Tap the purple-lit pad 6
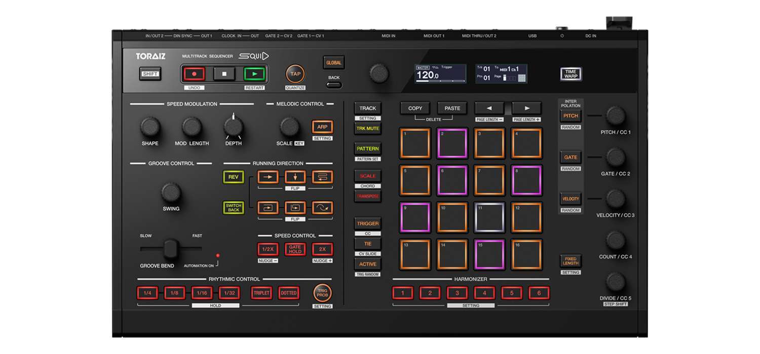This screenshot has width=760, height=354. (x=452, y=180)
